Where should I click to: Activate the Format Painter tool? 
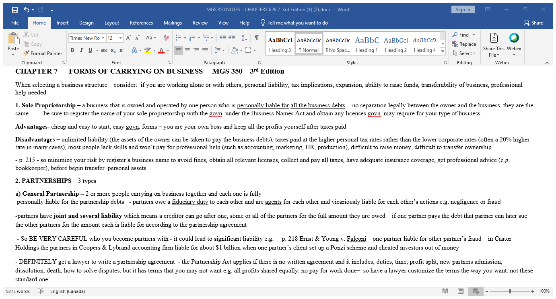tap(43, 53)
